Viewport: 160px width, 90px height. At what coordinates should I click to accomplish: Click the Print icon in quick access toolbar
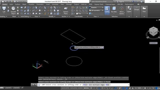15,1
